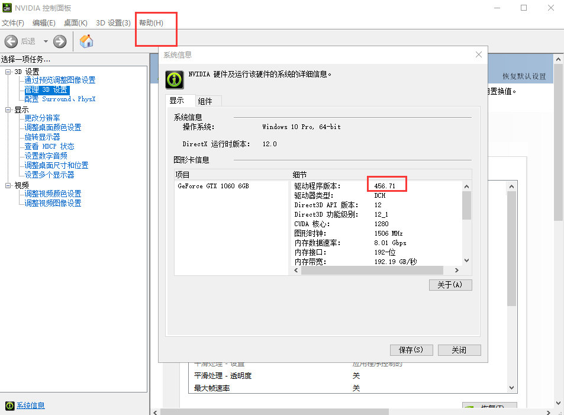Open the 编辑(E) menu

click(x=44, y=23)
